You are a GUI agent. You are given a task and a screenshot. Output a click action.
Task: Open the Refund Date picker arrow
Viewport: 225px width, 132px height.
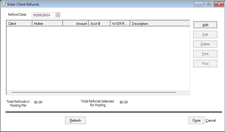click(x=58, y=15)
